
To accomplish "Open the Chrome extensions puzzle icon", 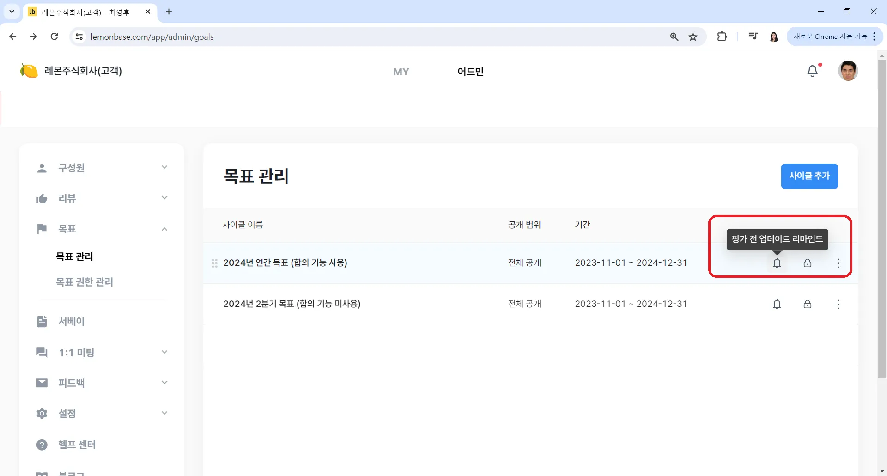I will click(722, 37).
